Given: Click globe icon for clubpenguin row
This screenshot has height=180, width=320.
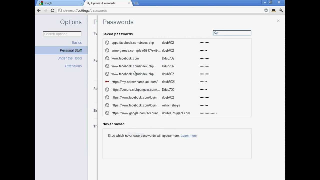Looking at the screenshot, I should click(107, 89).
